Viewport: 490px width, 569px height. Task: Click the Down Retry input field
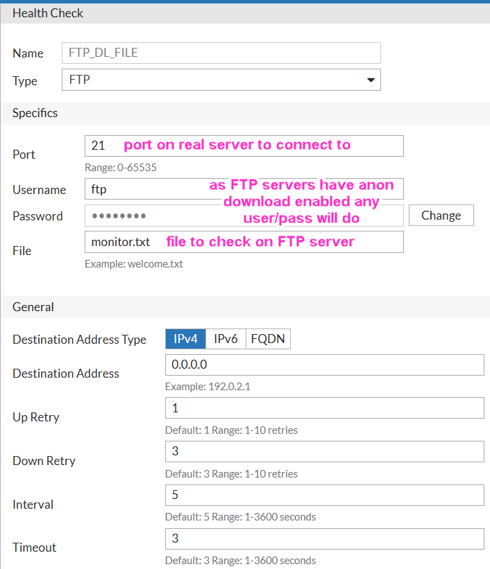tap(325, 451)
